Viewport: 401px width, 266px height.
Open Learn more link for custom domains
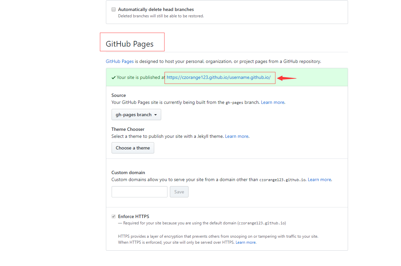coord(319,179)
